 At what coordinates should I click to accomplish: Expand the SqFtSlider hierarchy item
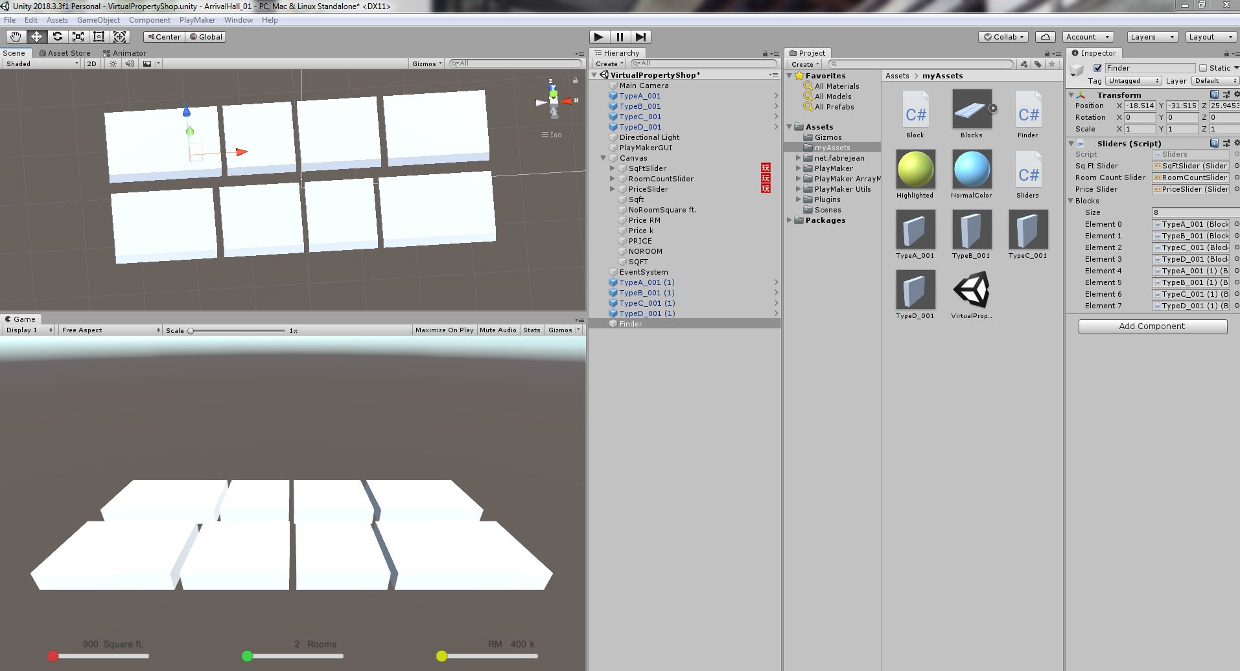pos(612,168)
